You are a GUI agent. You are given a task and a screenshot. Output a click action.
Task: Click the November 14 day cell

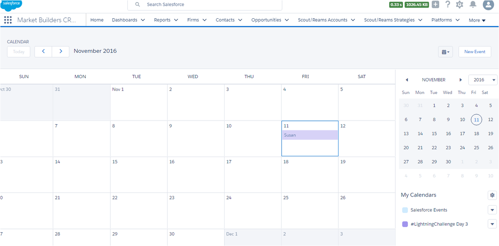click(x=82, y=175)
